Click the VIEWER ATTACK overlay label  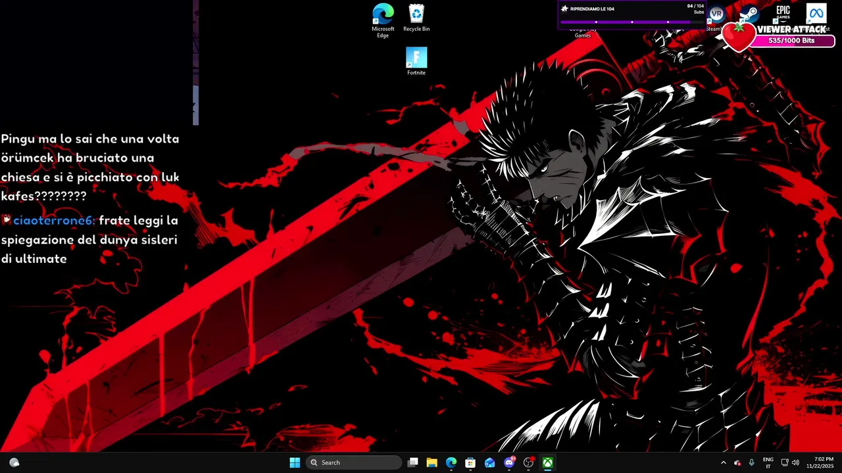click(791, 30)
